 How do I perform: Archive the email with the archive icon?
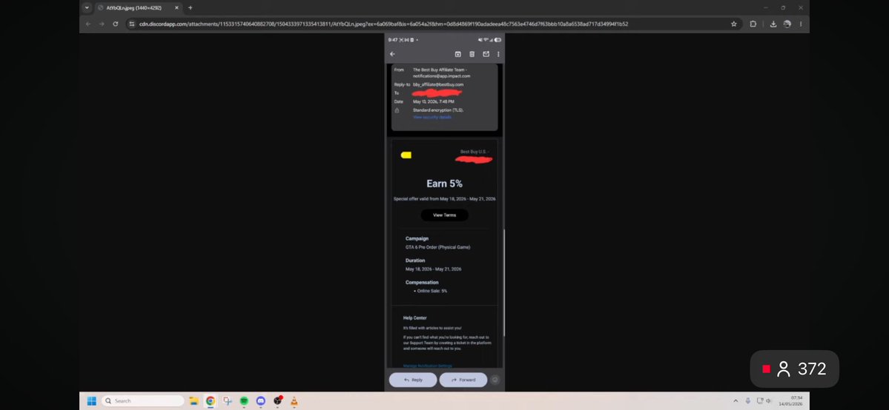click(x=457, y=54)
